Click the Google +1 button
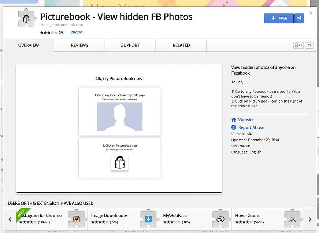The width and height of the screenshot is (319, 233). pos(298,45)
